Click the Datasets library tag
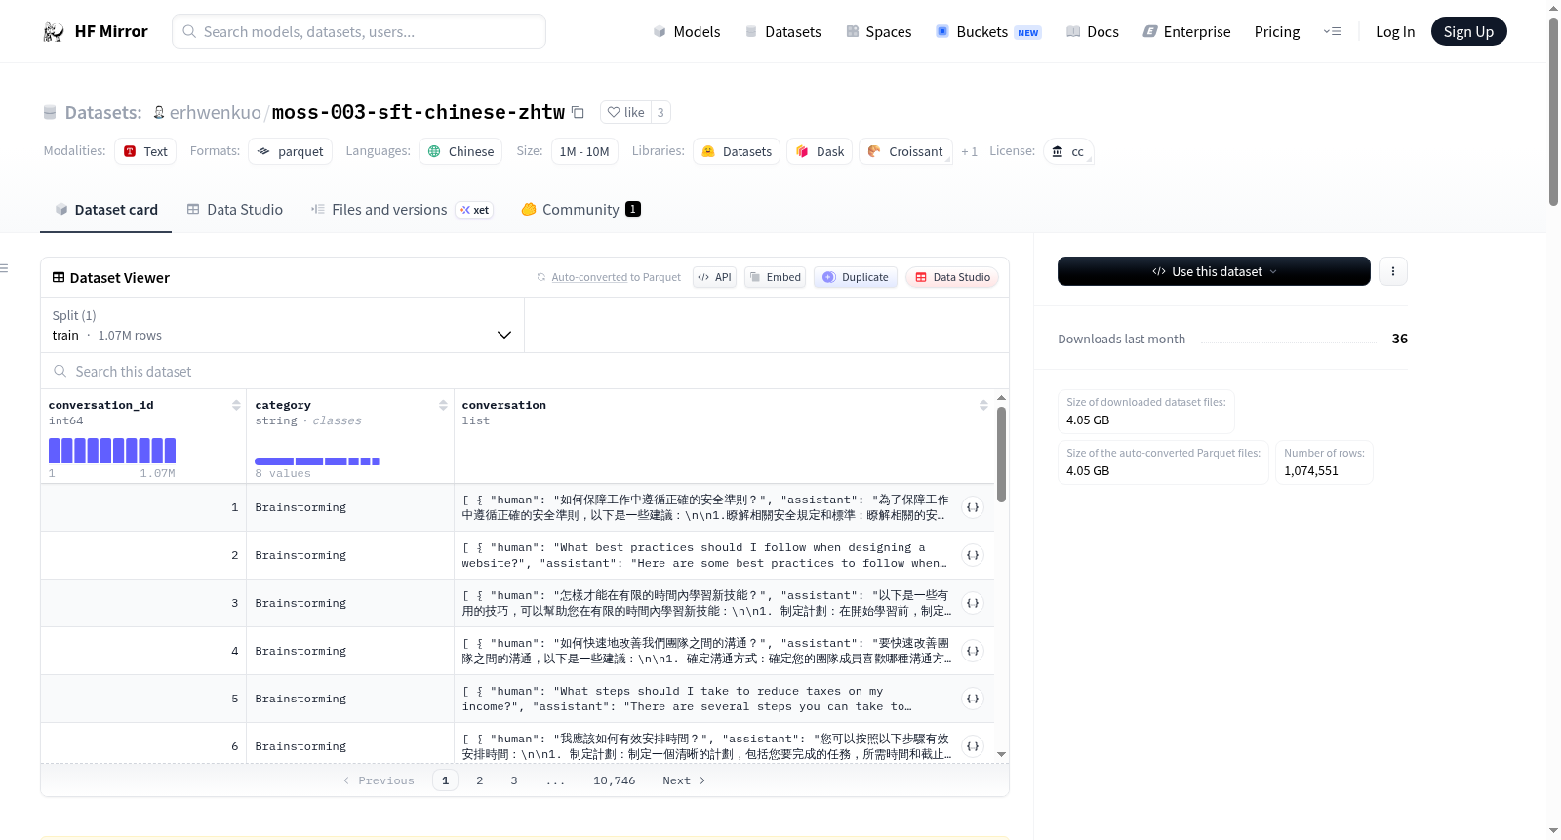 [x=737, y=151]
